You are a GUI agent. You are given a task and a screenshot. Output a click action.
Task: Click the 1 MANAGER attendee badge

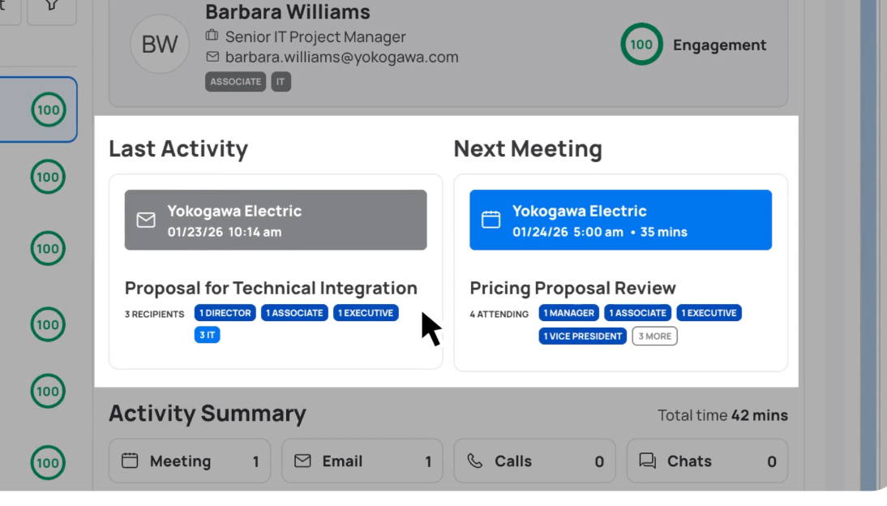click(x=568, y=313)
